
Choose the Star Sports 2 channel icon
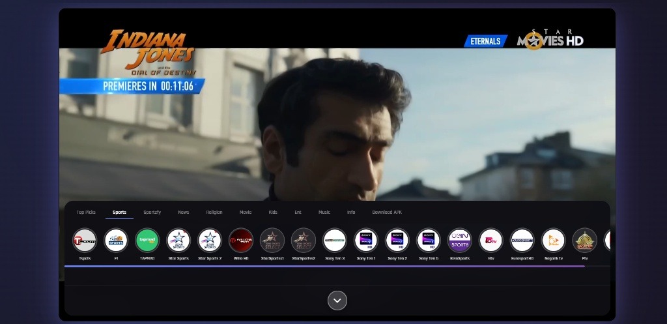[210, 240]
